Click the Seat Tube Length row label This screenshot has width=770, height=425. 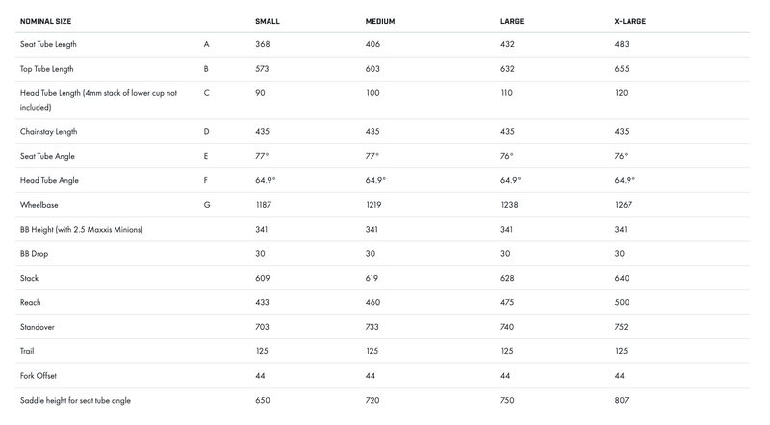48,44
